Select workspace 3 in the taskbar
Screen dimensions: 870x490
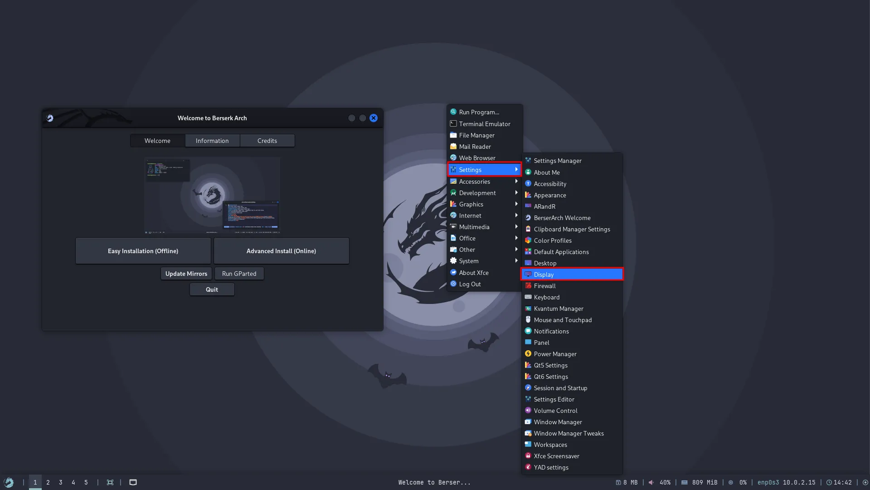pos(60,482)
